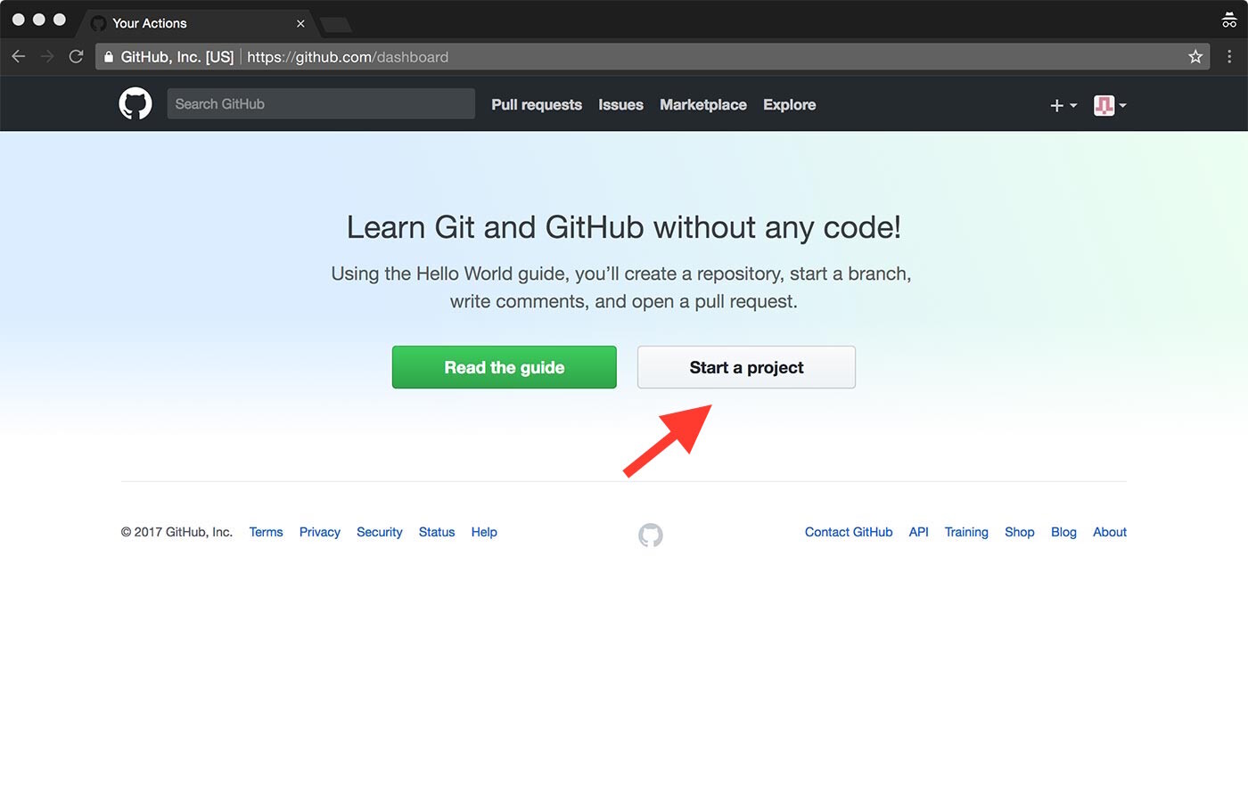Expand the plus create-new dropdown
Screen dimensions: 1248x801
pos(1063,105)
